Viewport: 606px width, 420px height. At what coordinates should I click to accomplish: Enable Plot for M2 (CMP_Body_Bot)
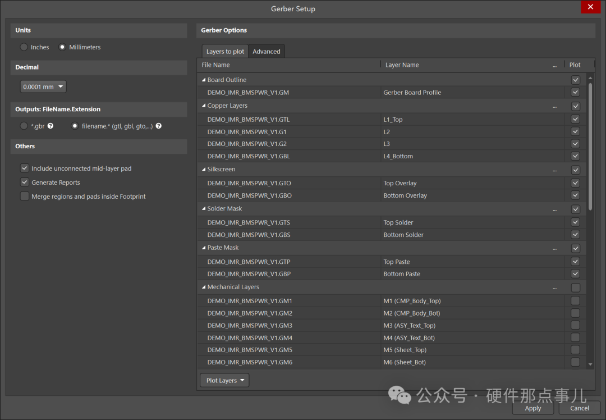pyautogui.click(x=576, y=313)
